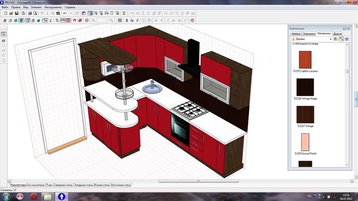The height and width of the screenshot is (201, 358).
Task: Open the Справка menu
Action: 70,7
